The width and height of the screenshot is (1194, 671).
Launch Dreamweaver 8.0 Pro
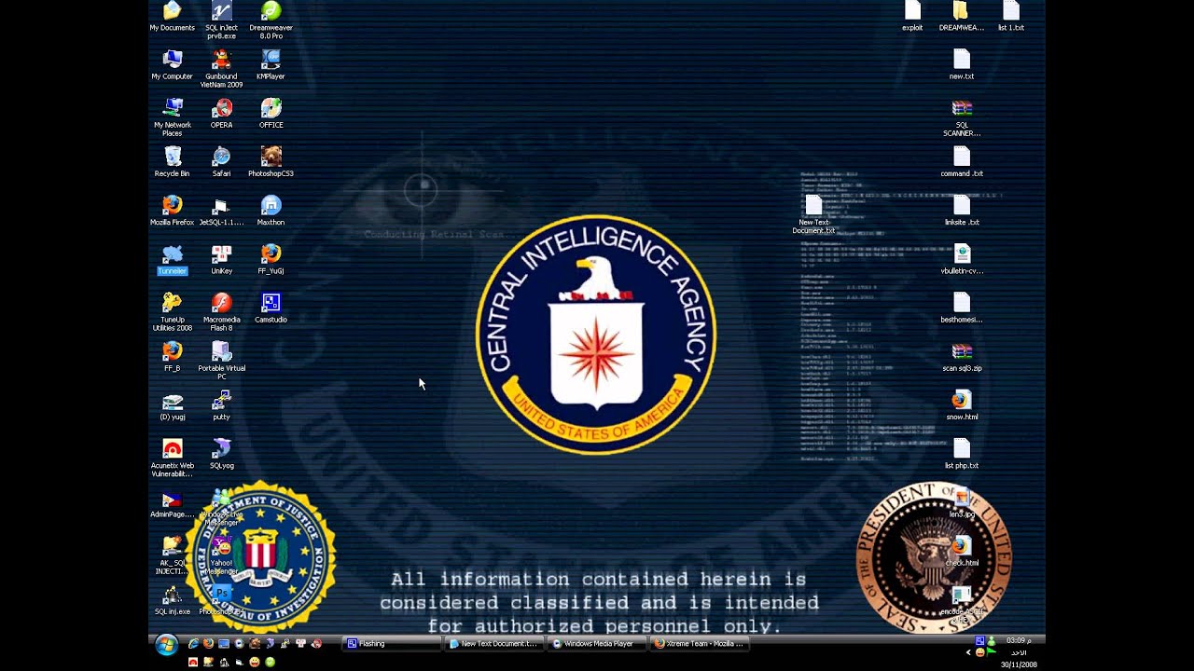271,21
